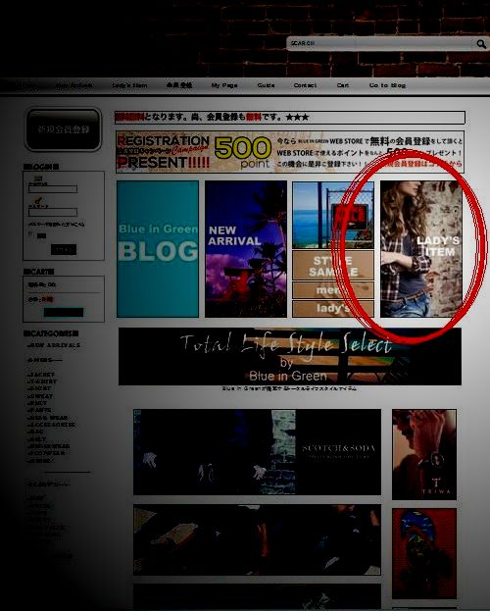Tick the remember-me checkbox in LOGIN box
Viewport: 490px width, 611px height.
coord(31,234)
